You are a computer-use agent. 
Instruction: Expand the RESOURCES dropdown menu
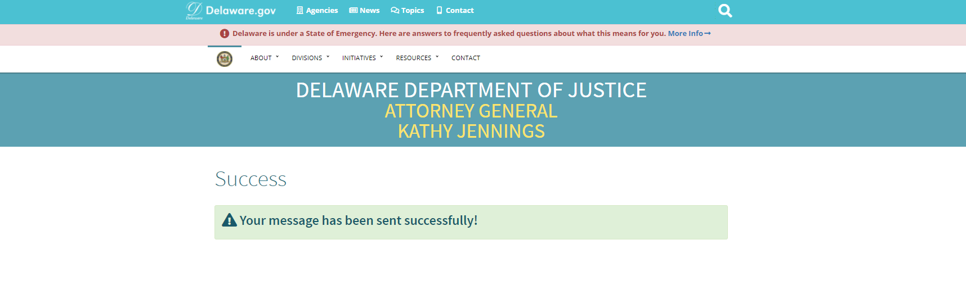(417, 58)
